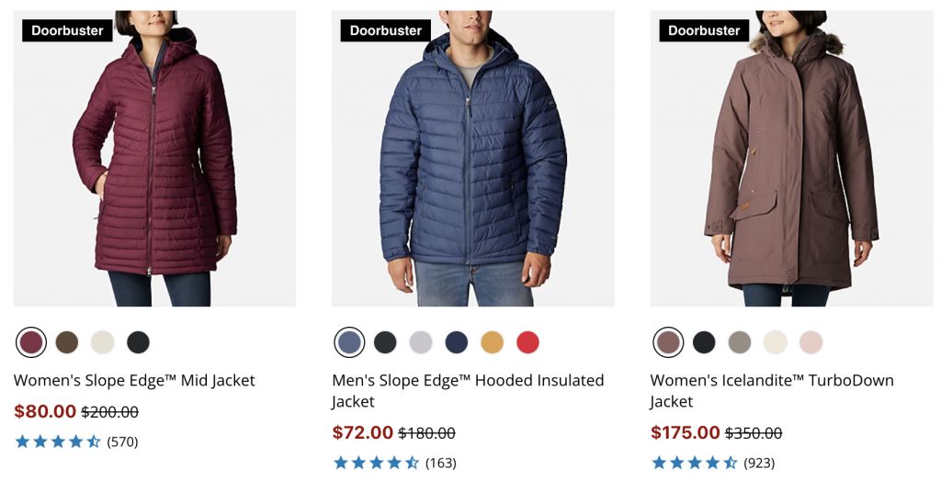Select black swatch for Women's Icelandite TurboDown Jacket

(704, 342)
